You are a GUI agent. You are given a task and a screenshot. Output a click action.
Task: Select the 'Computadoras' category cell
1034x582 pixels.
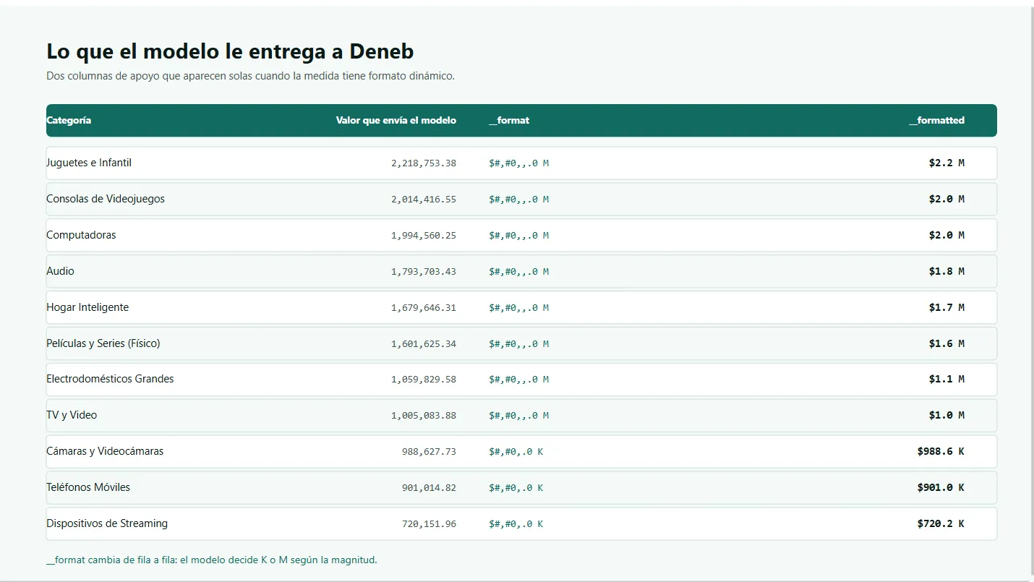[x=81, y=235]
